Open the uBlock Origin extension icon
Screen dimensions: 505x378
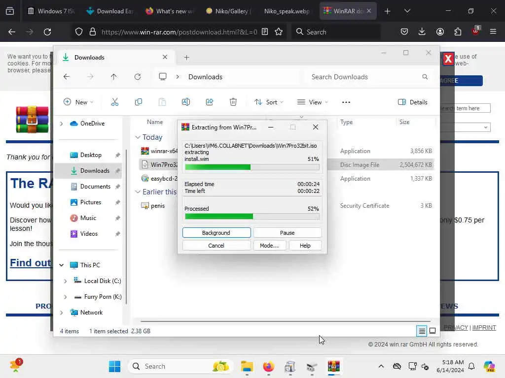pyautogui.click(x=475, y=31)
